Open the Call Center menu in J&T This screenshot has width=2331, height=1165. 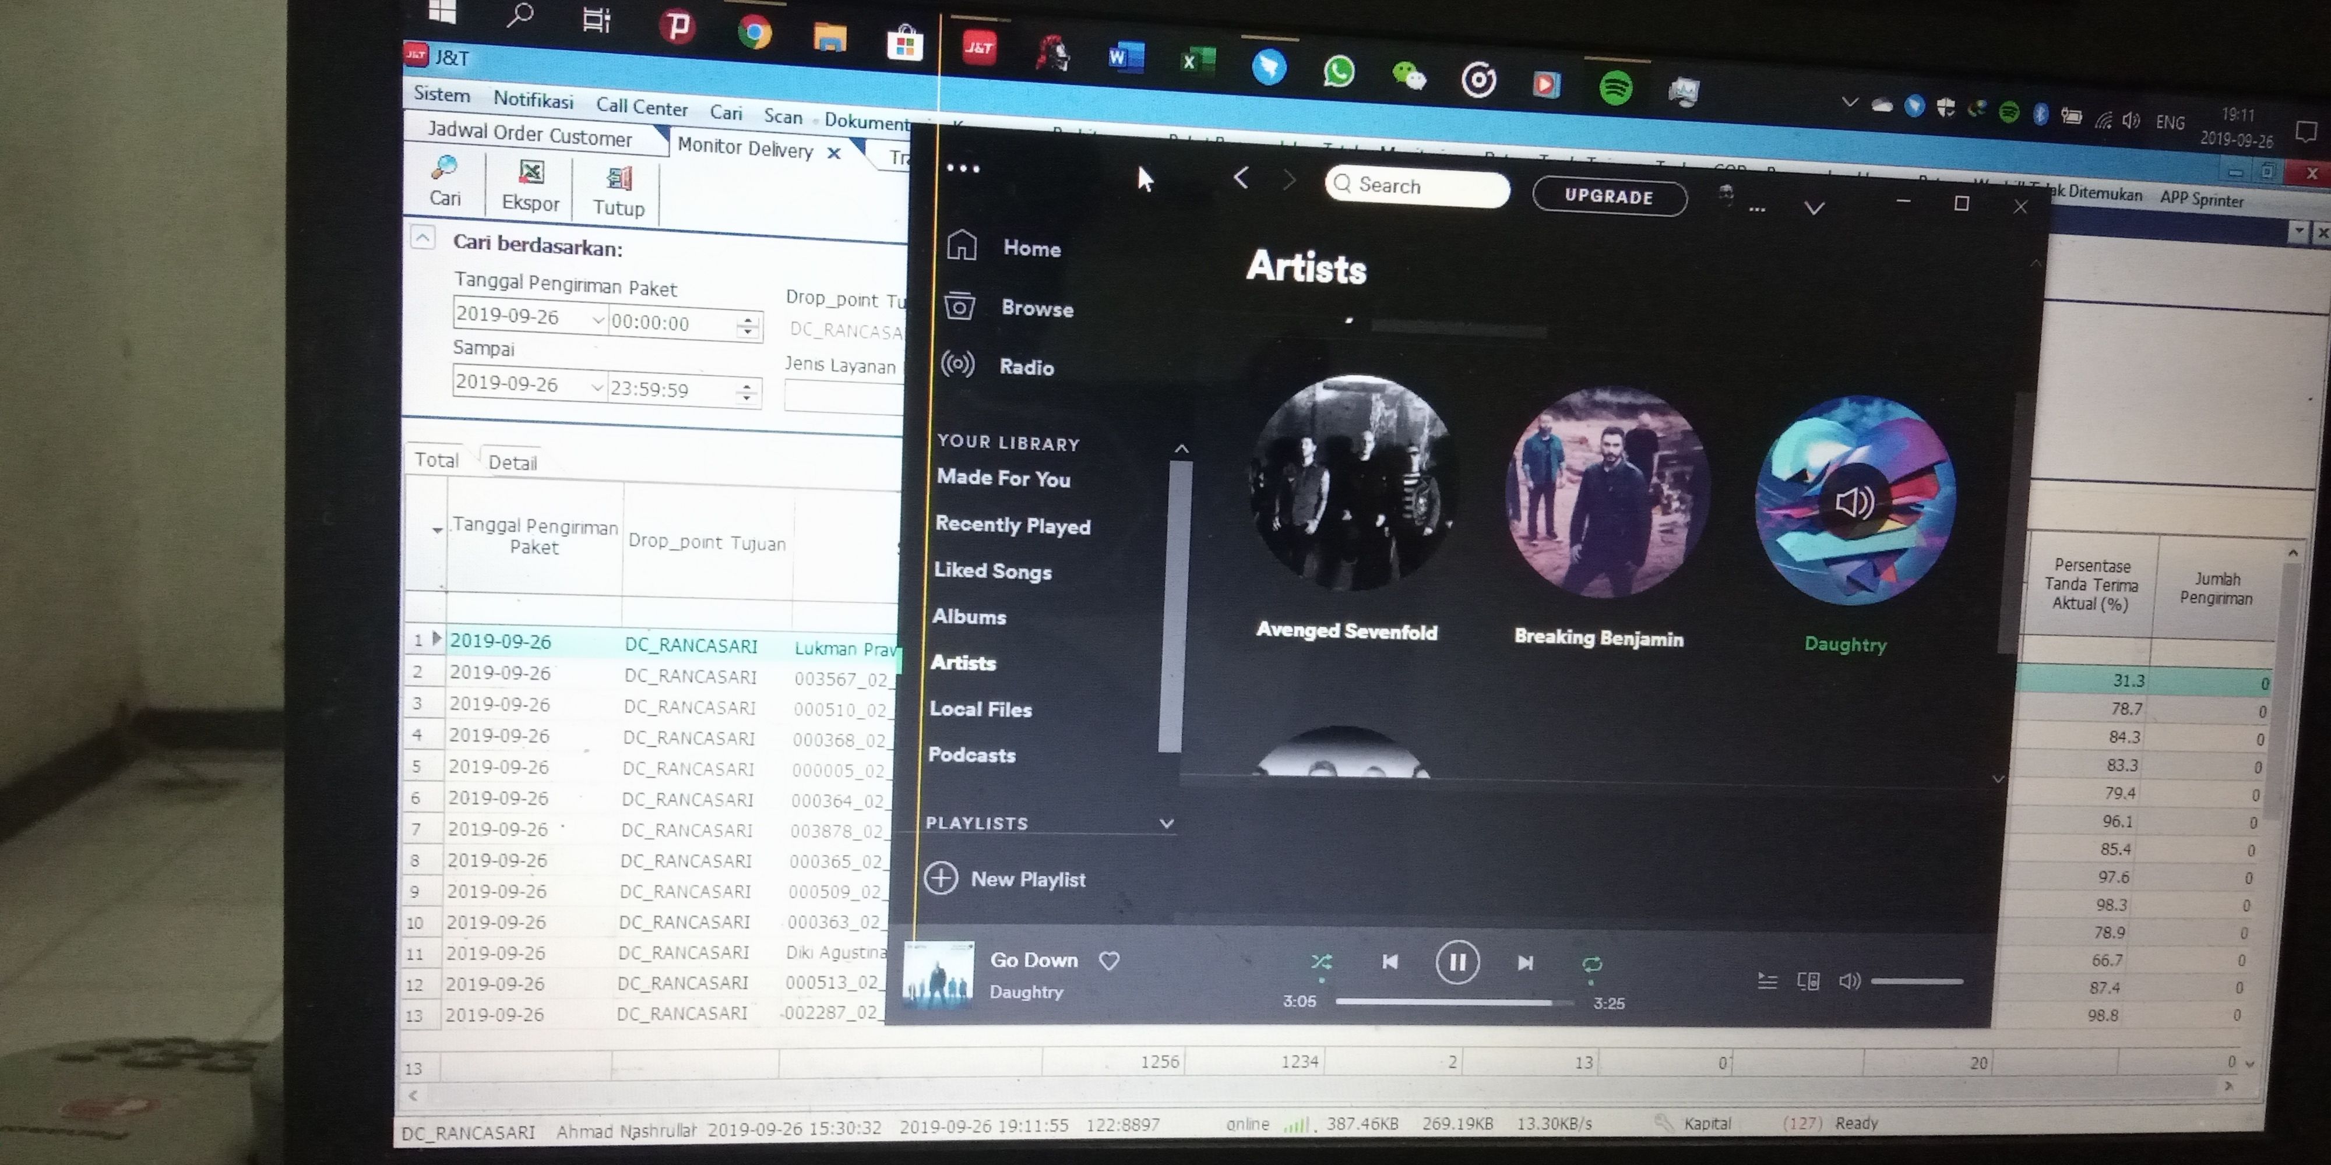(x=642, y=107)
